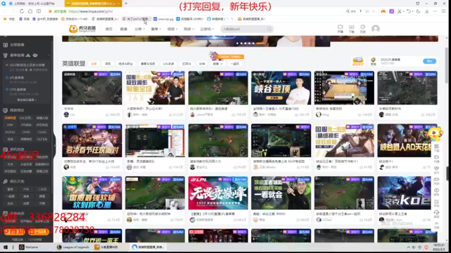Open the 首页 link in the Huya nav
The image size is (451, 253).
[109, 29]
